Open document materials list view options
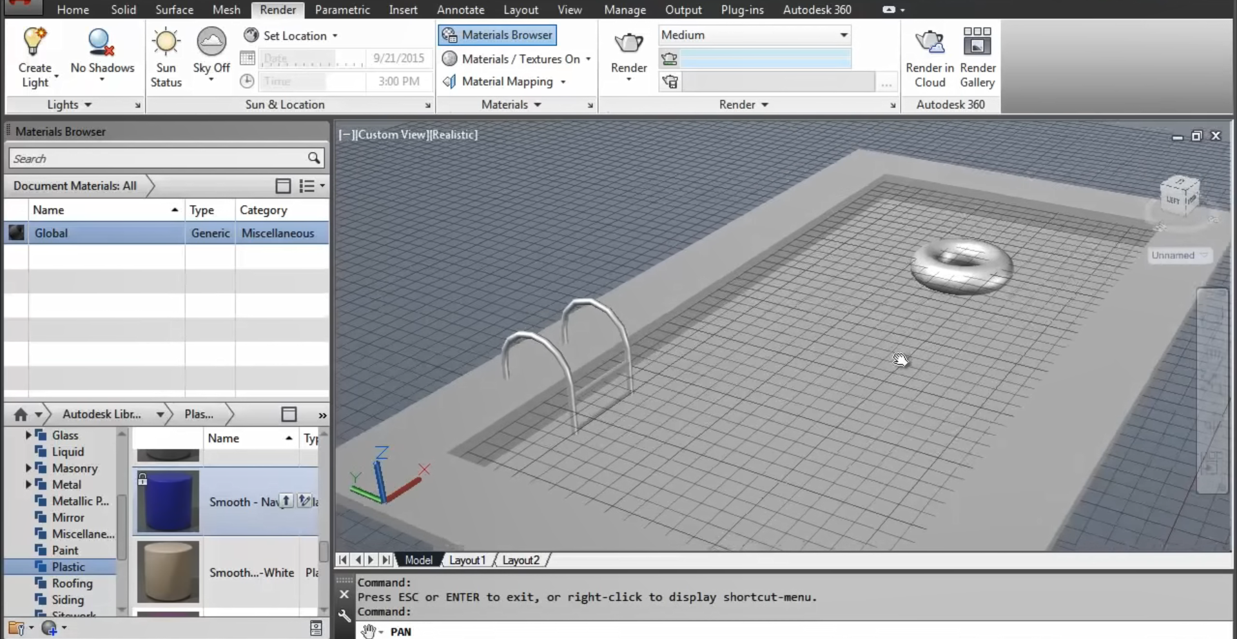The width and height of the screenshot is (1237, 639). coord(312,186)
